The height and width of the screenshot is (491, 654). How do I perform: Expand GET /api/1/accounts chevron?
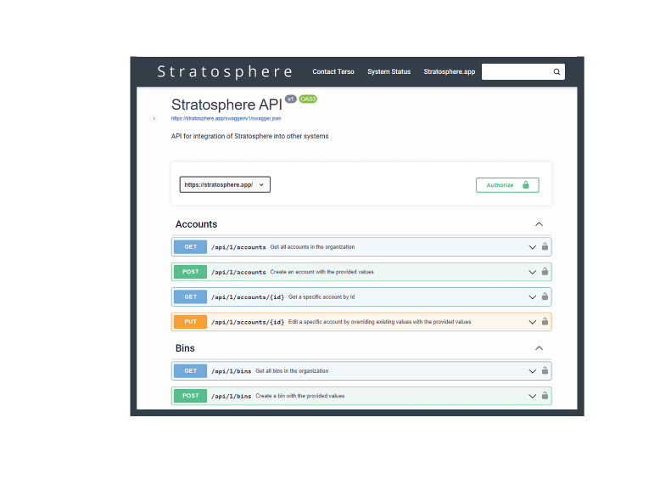coord(532,247)
